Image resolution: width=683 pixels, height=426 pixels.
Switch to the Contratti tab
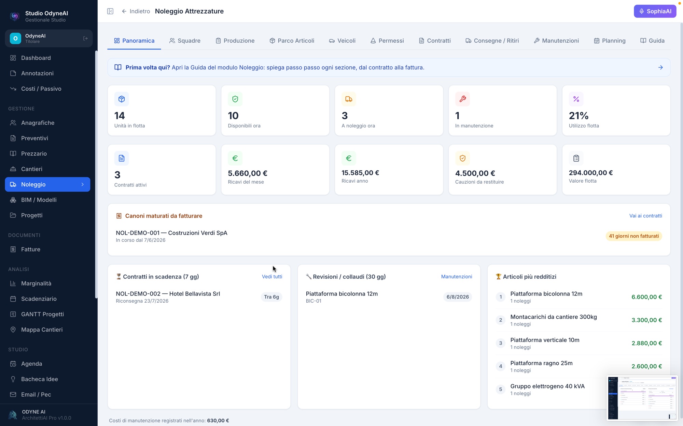435,41
